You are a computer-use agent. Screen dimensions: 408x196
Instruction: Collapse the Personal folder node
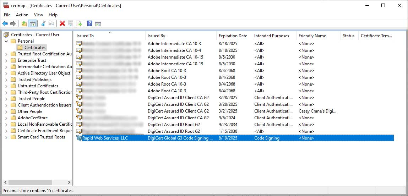(x=6, y=41)
